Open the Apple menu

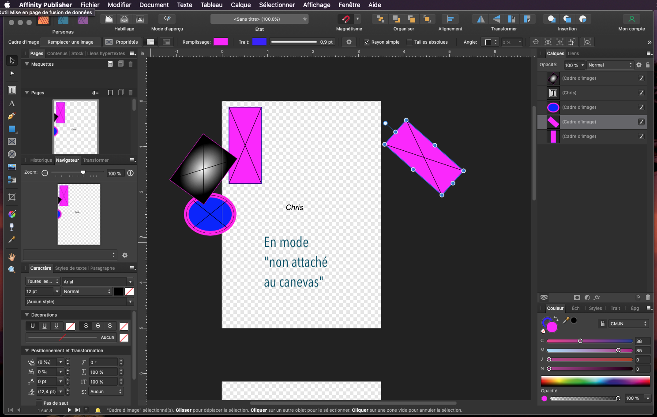[x=7, y=5]
